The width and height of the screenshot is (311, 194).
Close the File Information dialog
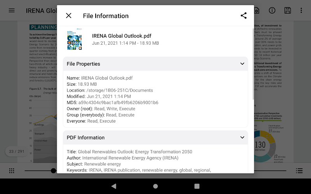69,16
